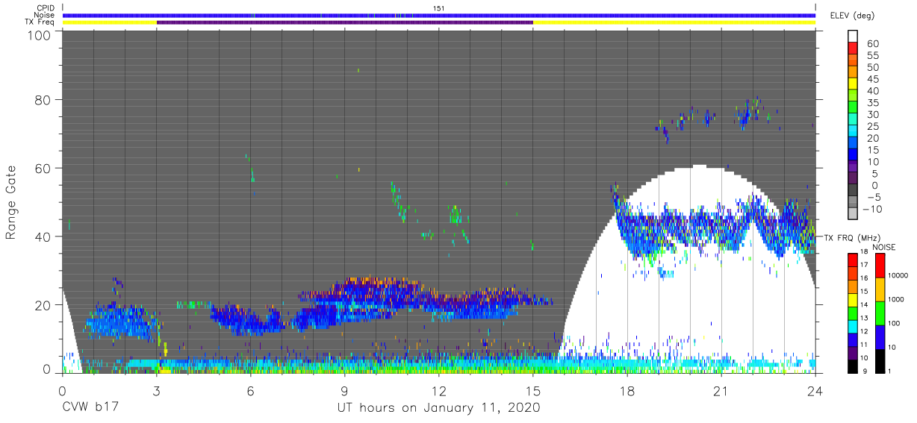Click the "ELEV (deg)" colorbar title
Screen dimensions: 917x423
852,16
